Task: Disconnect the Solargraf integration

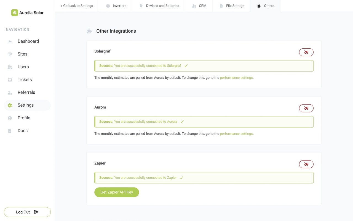Action: 306,52
